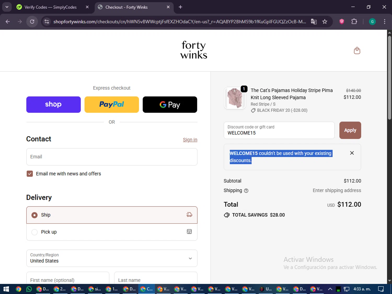Apply the discount code

(350, 130)
